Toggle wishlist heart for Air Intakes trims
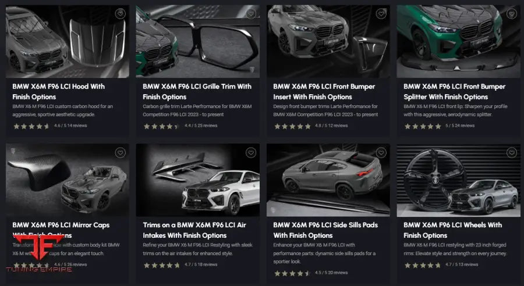Viewport: 524px width, 286px height. click(250, 153)
